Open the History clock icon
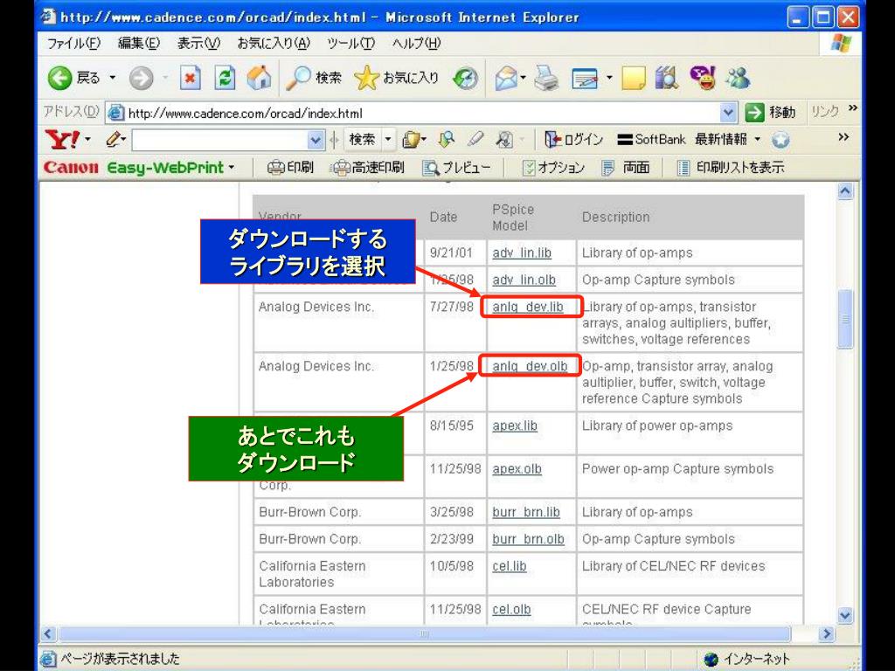Screen dimensions: 895x671 [x=465, y=78]
